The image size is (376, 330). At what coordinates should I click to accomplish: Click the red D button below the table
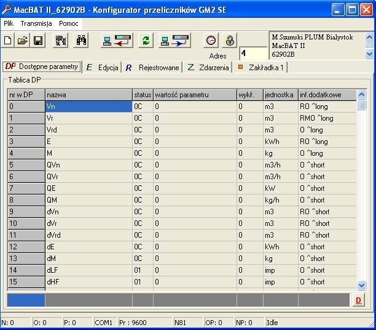tap(359, 300)
